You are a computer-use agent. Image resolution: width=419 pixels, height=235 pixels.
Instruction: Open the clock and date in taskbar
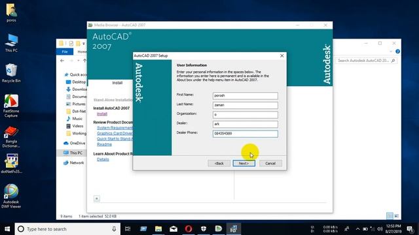[393, 229]
